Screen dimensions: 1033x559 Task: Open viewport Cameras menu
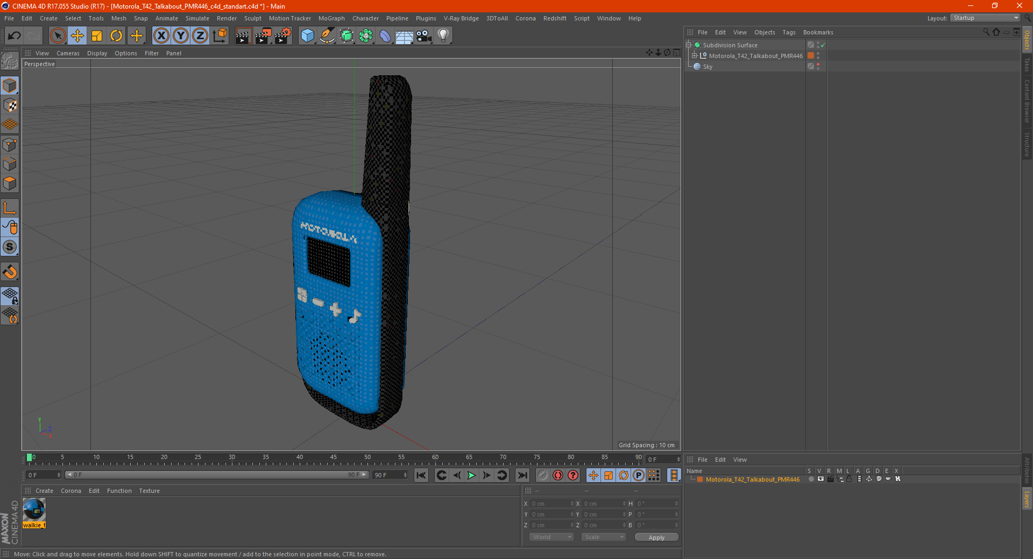click(x=68, y=53)
